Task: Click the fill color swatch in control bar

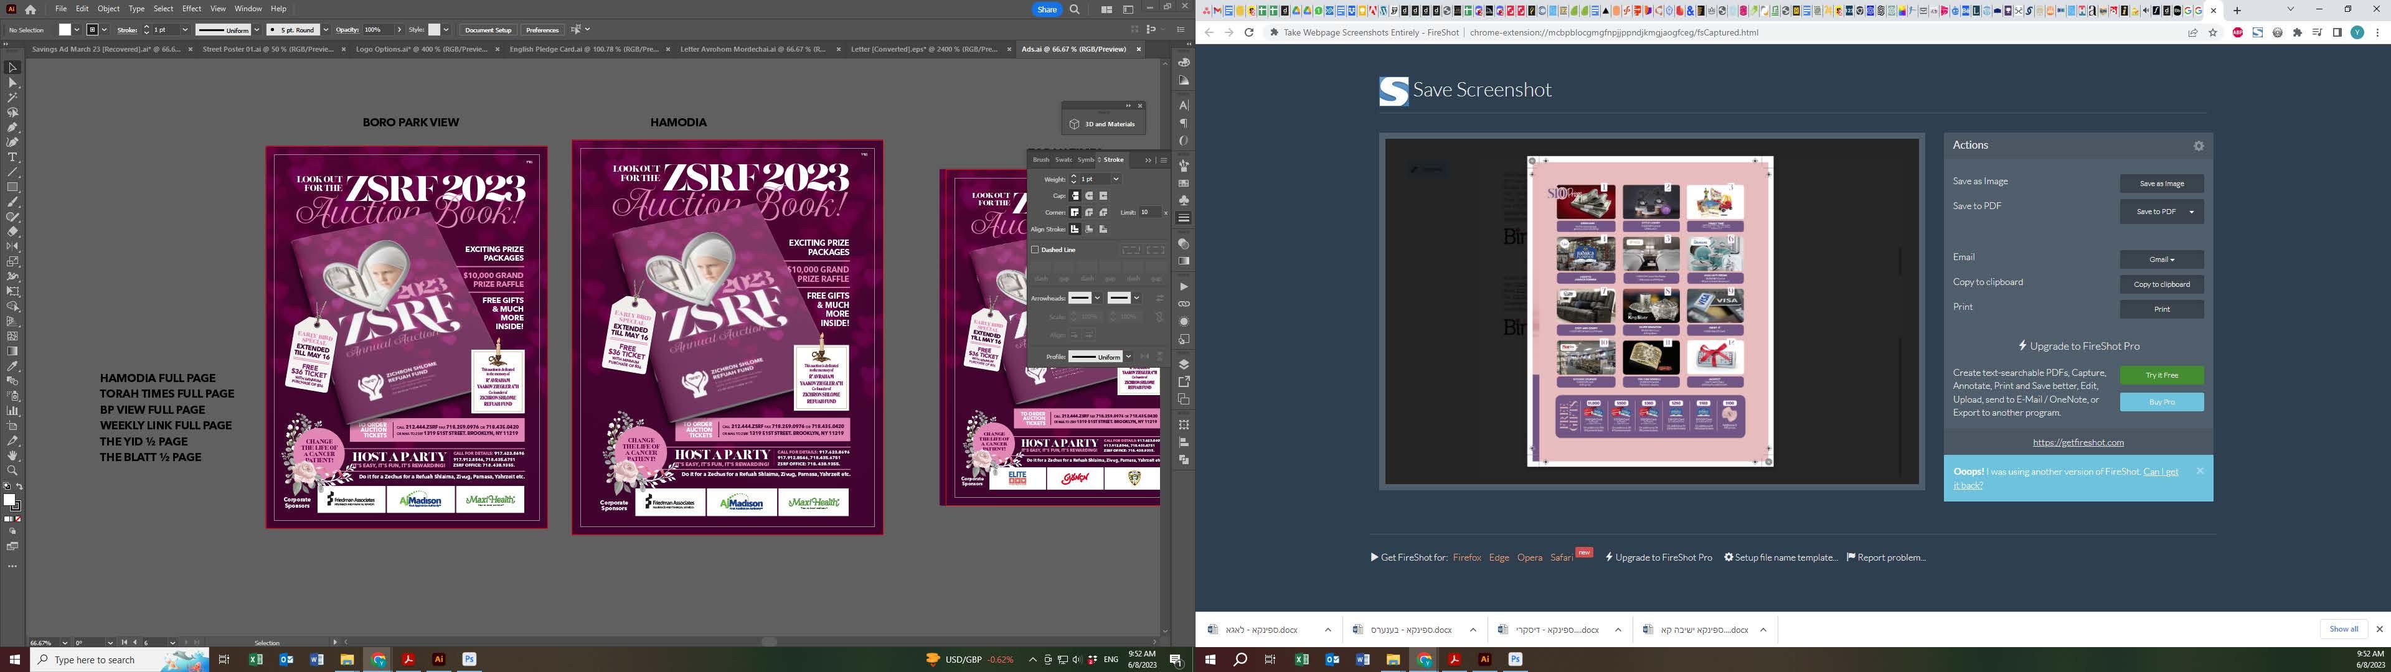Action: [x=66, y=30]
